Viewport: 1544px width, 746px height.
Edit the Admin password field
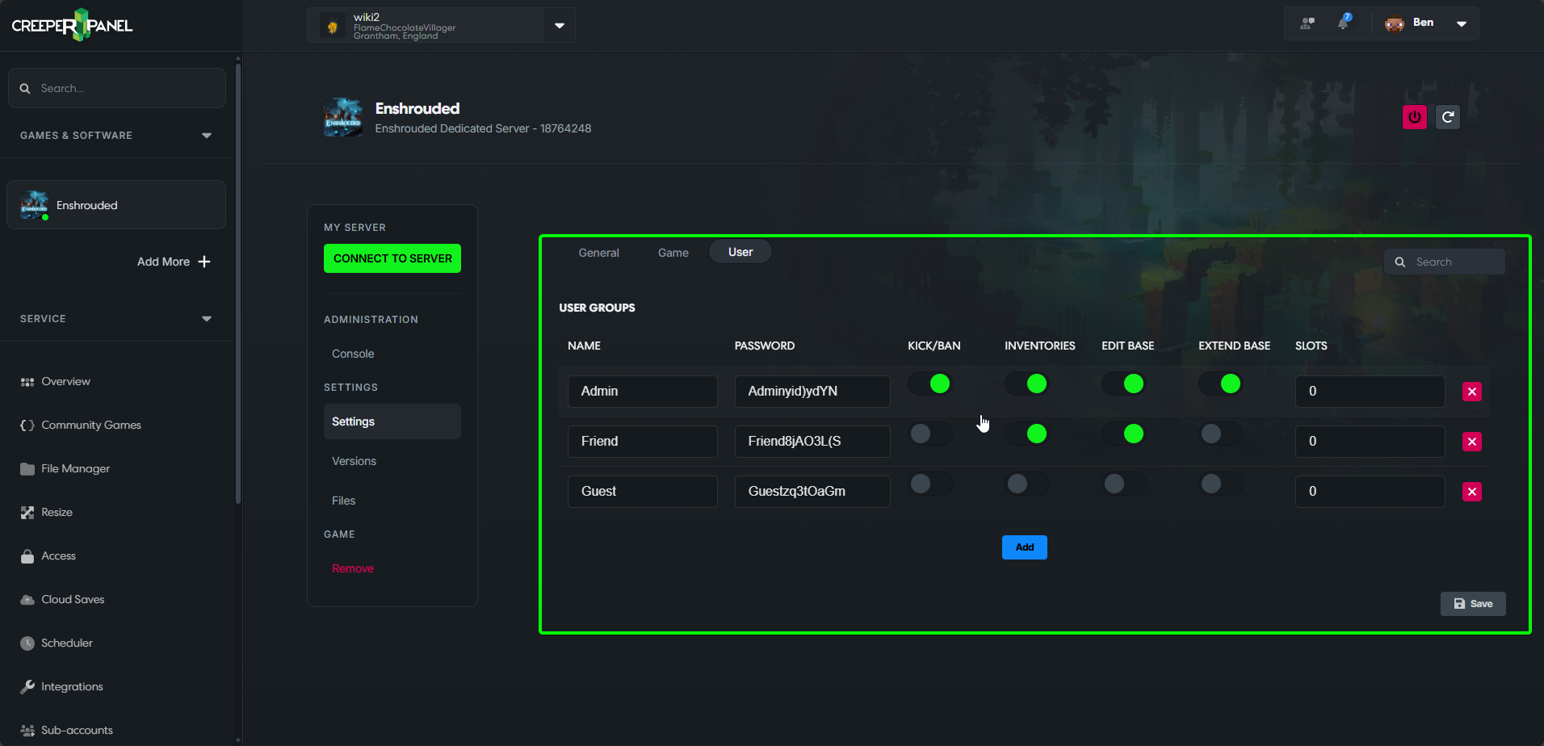click(x=812, y=392)
